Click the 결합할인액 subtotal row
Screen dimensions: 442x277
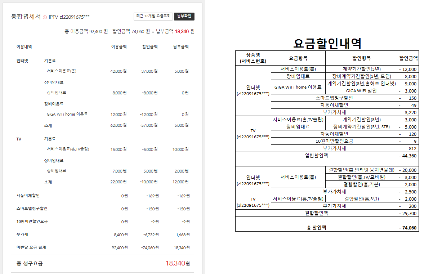[316, 213]
